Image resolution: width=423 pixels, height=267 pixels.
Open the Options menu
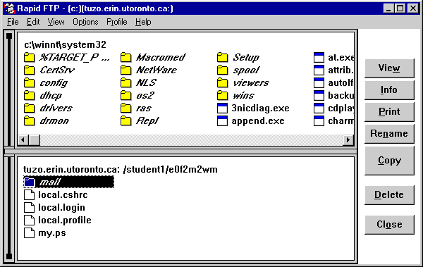[85, 22]
